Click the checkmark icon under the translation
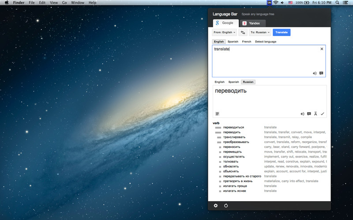The width and height of the screenshot is (353, 220). [x=323, y=114]
